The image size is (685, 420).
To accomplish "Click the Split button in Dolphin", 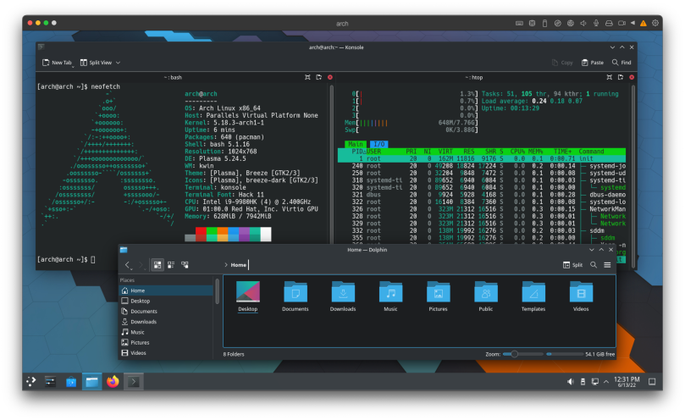I will tap(572, 265).
